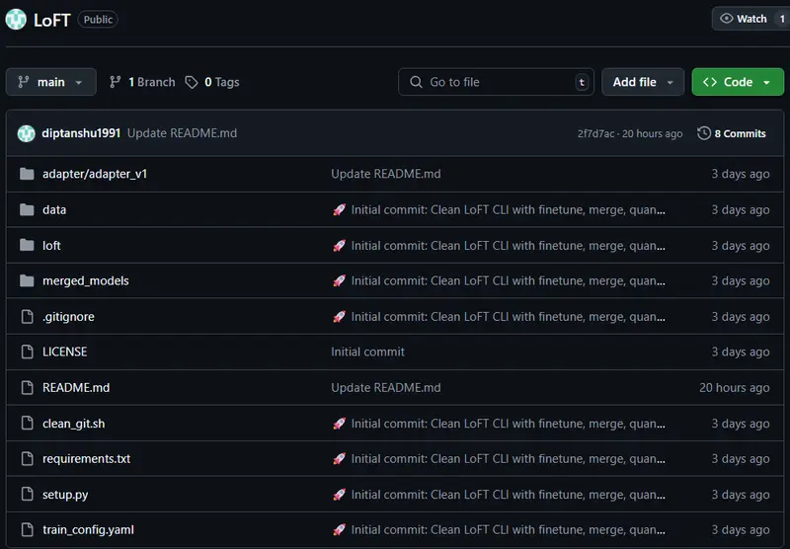
Task: Click the branch icon beside 1 Branch
Action: 116,82
